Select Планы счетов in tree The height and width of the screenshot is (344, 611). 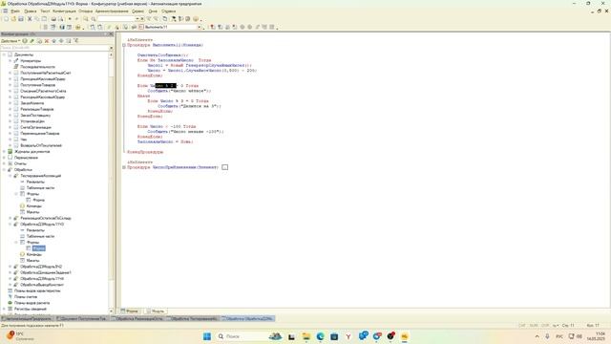26,297
